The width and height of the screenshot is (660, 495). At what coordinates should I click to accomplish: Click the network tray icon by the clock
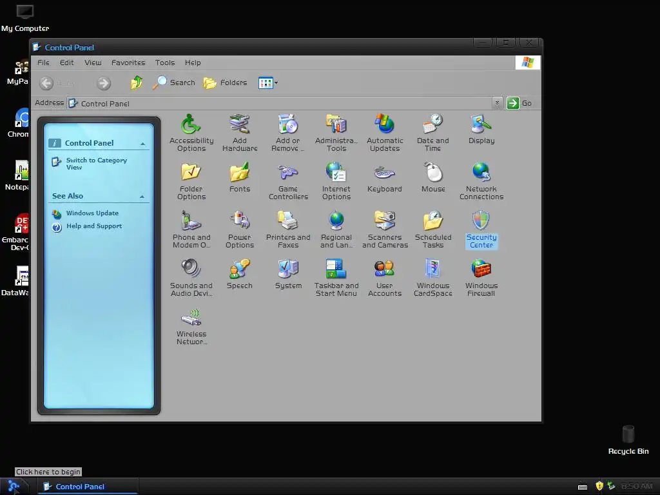click(x=611, y=486)
